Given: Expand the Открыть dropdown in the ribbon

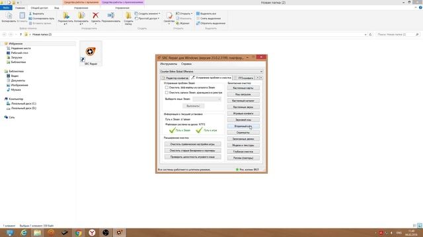Looking at the screenshot, I should (x=184, y=13).
